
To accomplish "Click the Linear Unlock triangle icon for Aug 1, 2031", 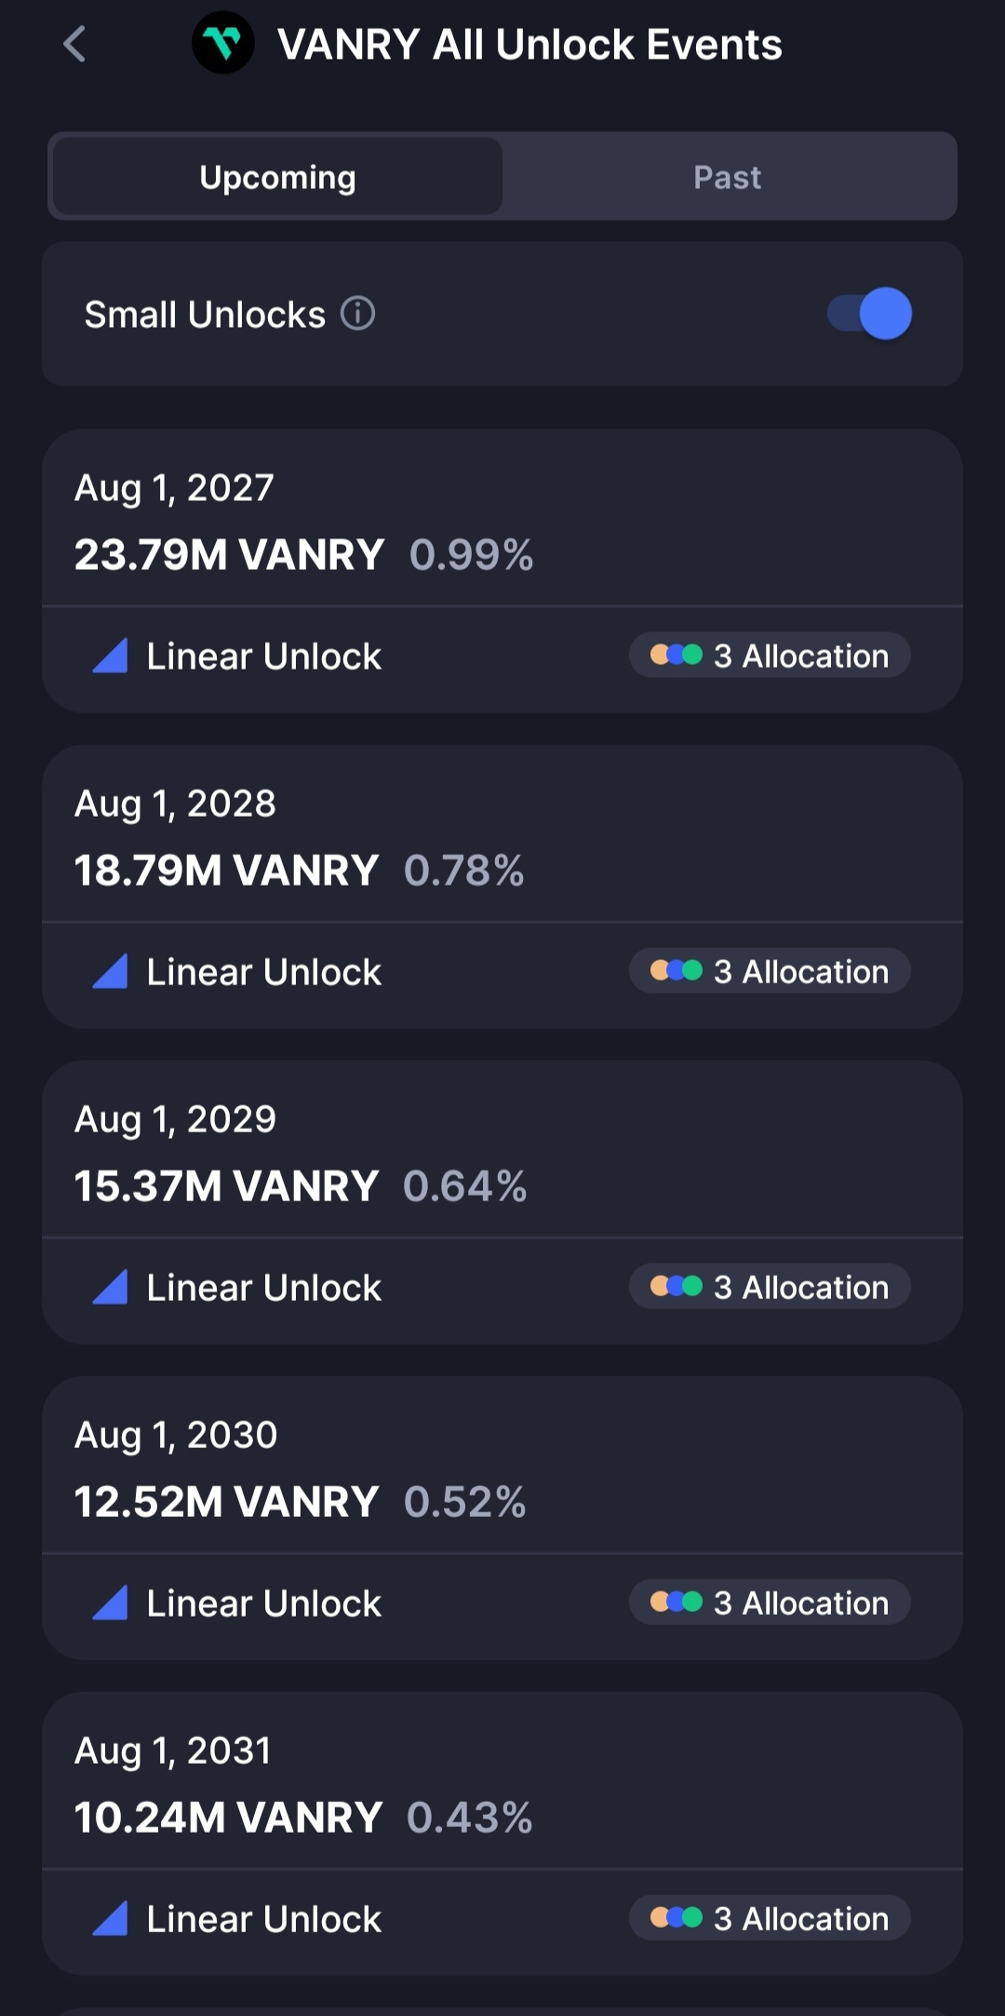I will pyautogui.click(x=111, y=1918).
